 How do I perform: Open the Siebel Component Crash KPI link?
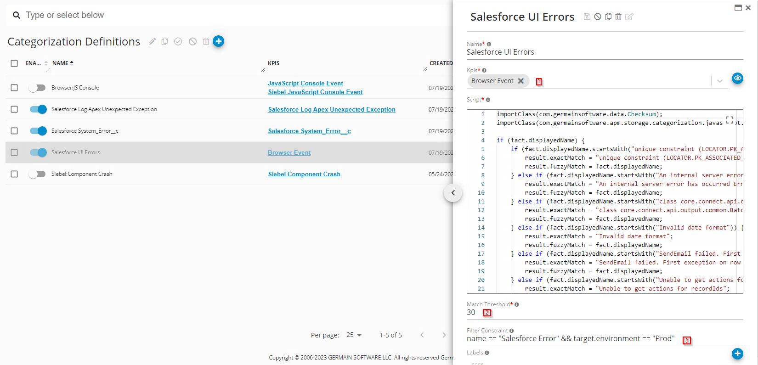click(x=304, y=174)
